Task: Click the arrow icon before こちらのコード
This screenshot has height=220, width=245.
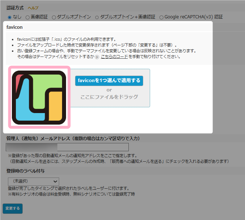Action: coord(97,57)
